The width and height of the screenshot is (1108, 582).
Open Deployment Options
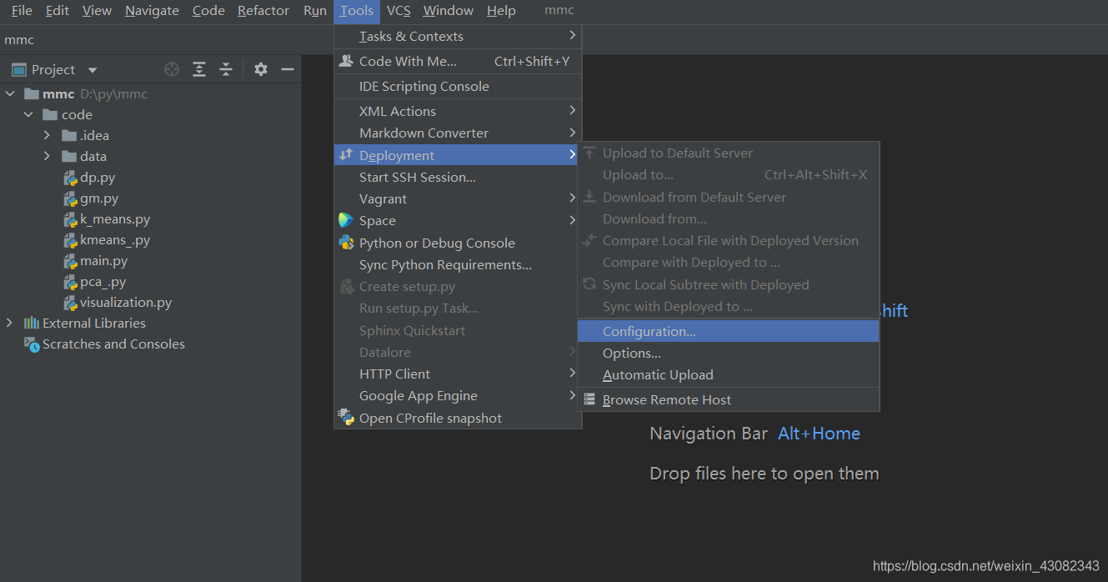pyautogui.click(x=729, y=354)
